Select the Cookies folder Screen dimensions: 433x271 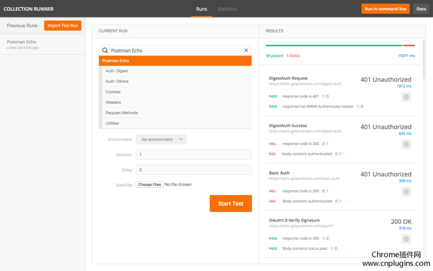click(177, 92)
